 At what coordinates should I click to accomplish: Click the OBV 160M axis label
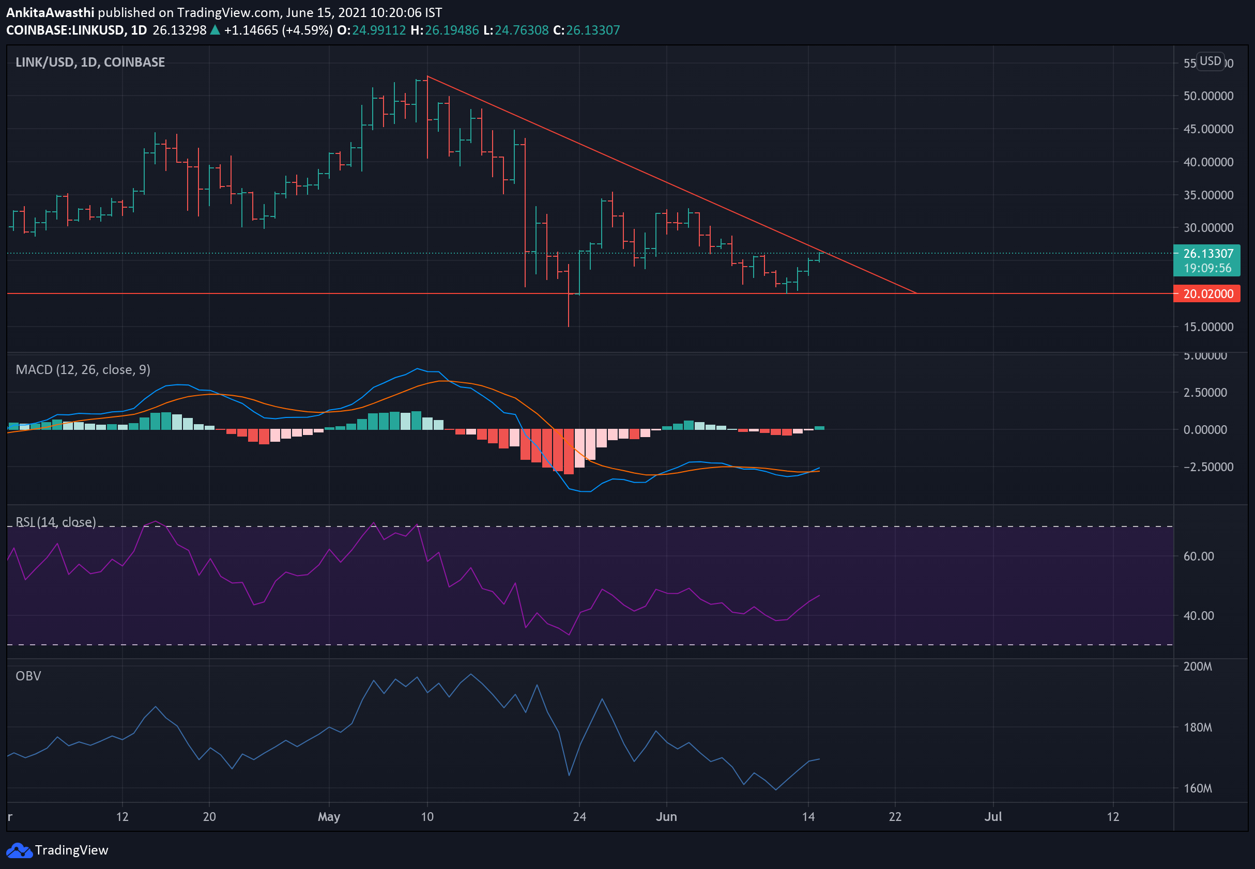point(1197,788)
